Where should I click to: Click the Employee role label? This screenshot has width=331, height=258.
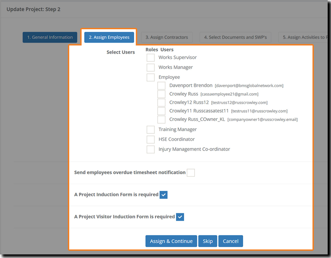[169, 77]
